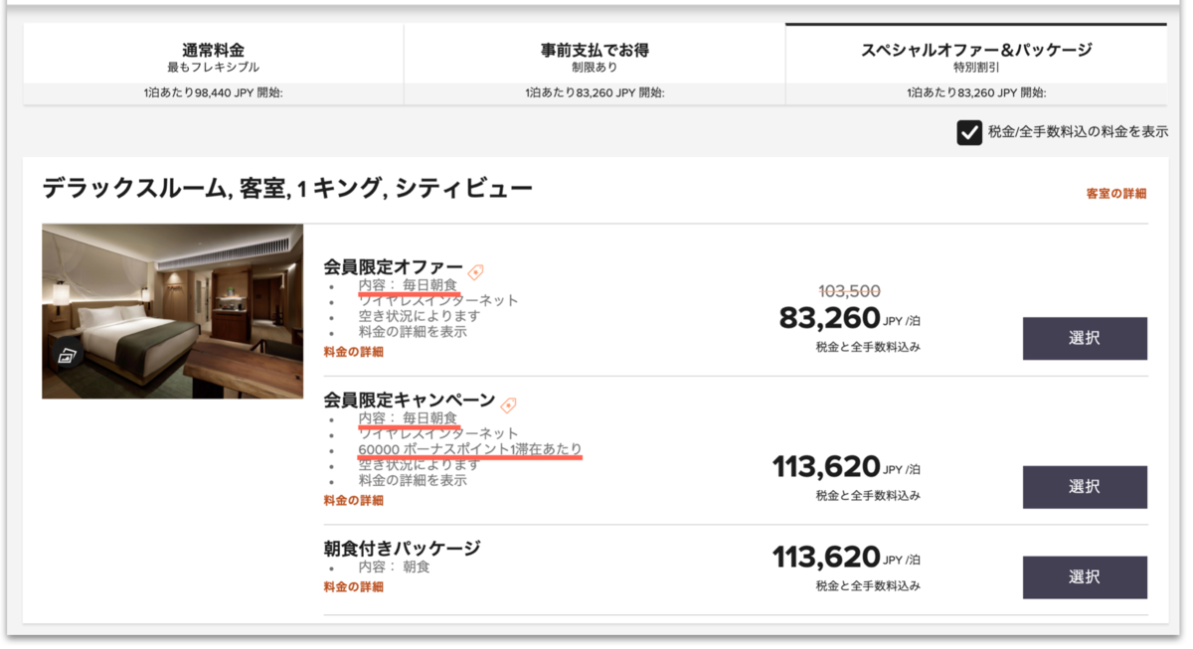Click the tag icon beside 会員限定オファー
This screenshot has width=1193, height=649.
tap(475, 271)
